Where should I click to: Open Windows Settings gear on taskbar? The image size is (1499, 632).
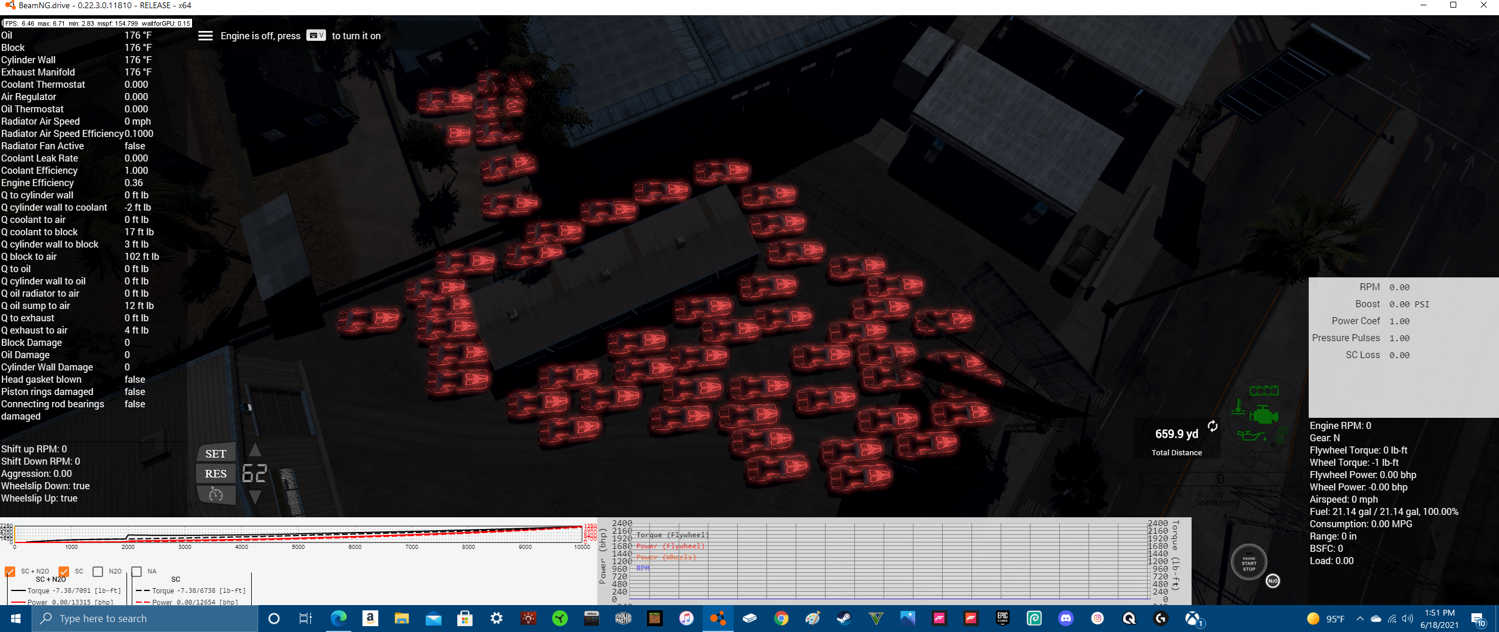497,619
